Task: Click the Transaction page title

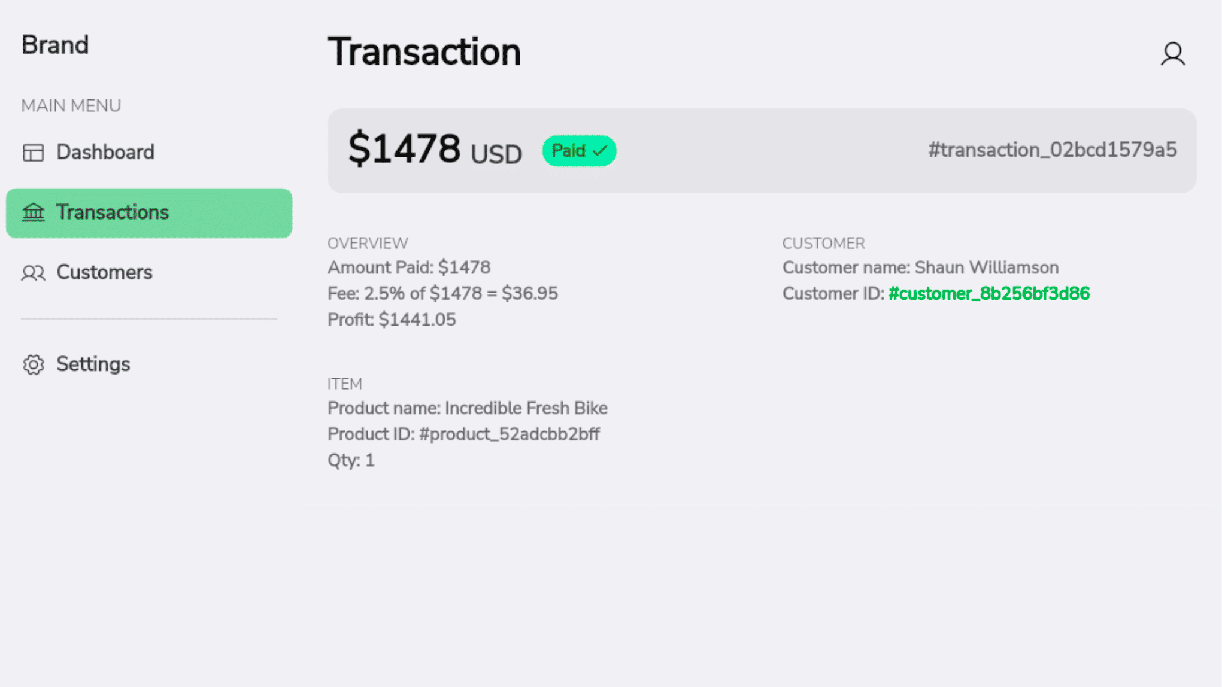Action: (x=424, y=52)
